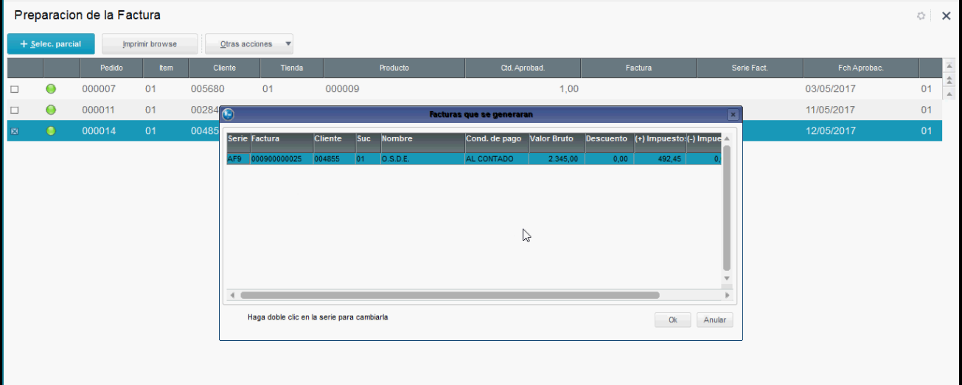Viewport: 962px width, 385px height.
Task: Click the Anular button in the dialog
Action: coord(714,320)
